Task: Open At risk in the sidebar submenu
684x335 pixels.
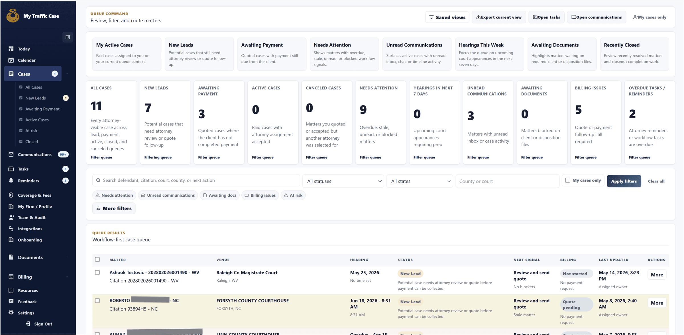Action: click(x=31, y=131)
